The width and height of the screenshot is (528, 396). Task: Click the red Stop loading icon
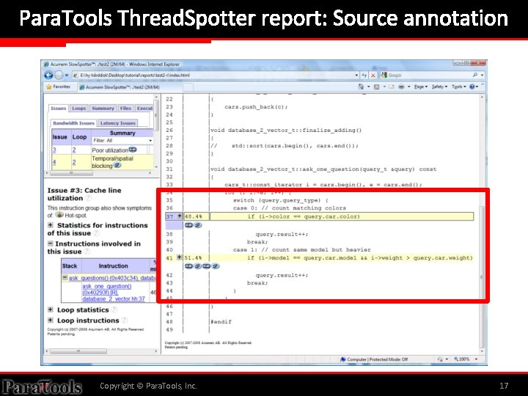click(373, 76)
